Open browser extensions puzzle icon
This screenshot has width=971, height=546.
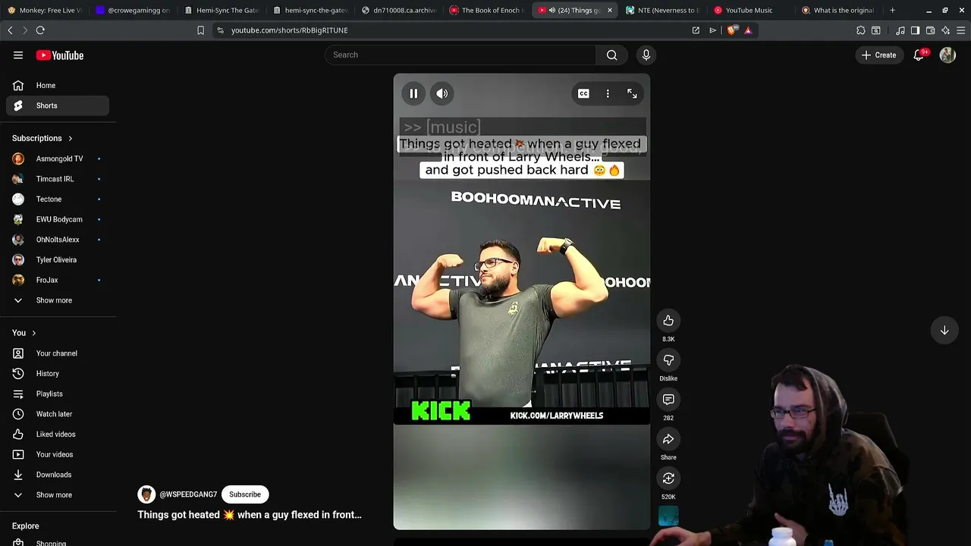[861, 30]
